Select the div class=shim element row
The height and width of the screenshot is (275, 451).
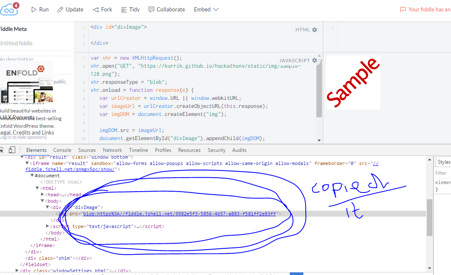[x=58, y=258]
